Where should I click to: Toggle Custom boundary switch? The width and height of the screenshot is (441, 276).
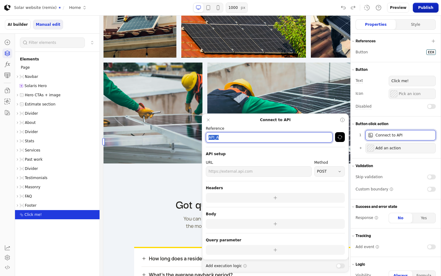pyautogui.click(x=432, y=189)
